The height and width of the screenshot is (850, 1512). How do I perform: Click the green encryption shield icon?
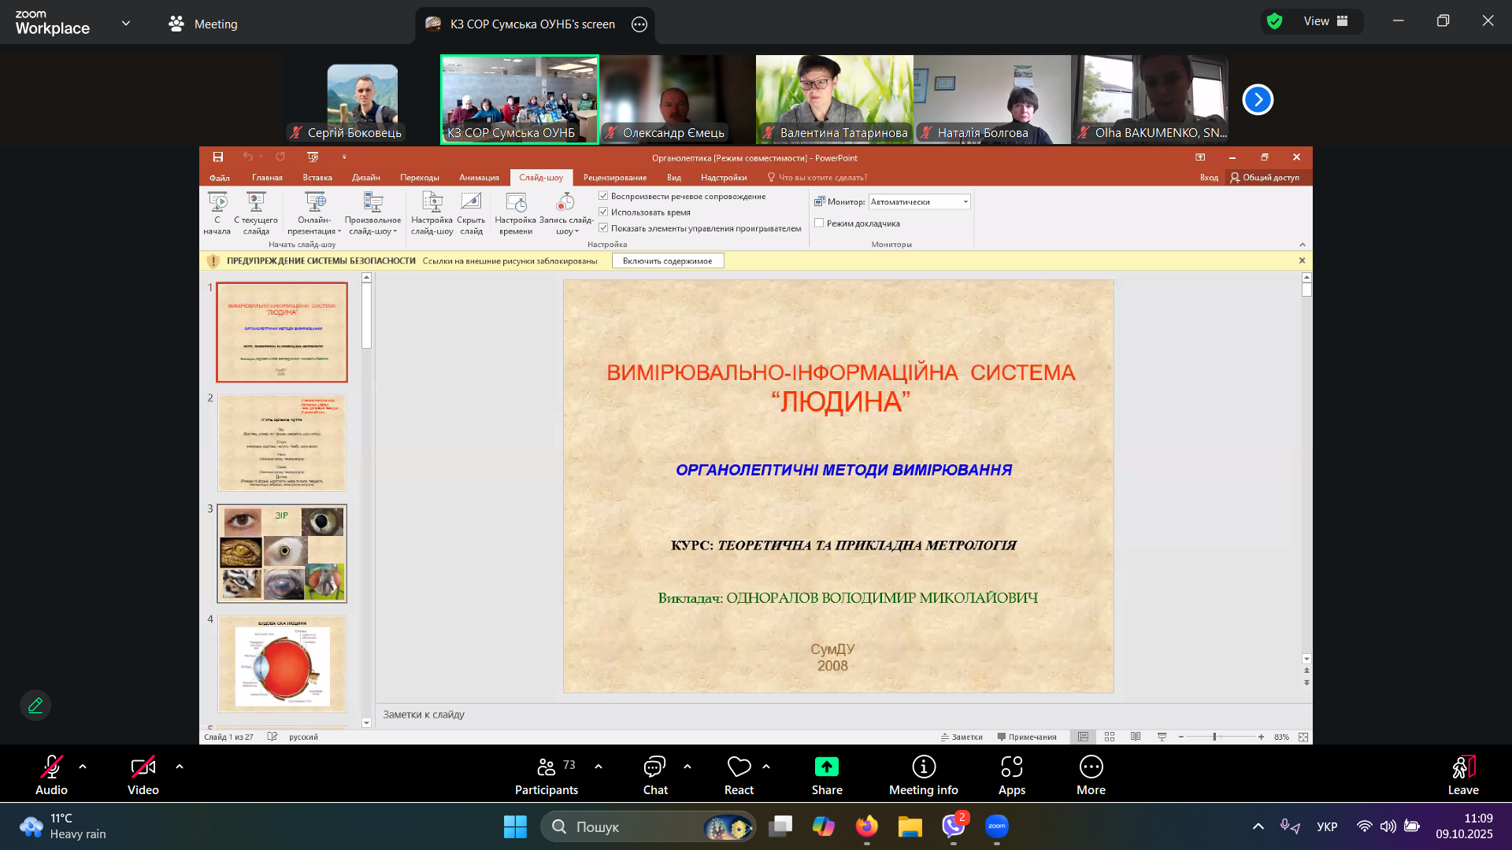click(x=1274, y=21)
